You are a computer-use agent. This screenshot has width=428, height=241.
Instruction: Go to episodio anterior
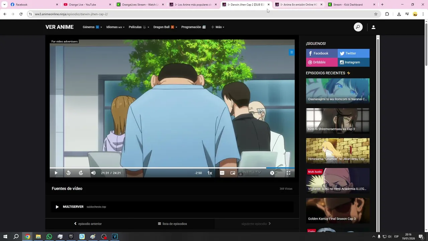tap(88, 224)
